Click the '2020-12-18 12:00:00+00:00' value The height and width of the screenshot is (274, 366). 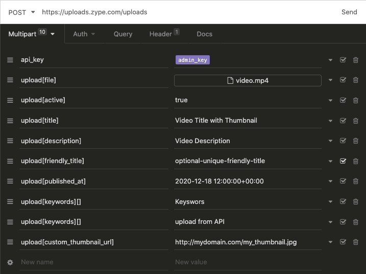(219, 181)
